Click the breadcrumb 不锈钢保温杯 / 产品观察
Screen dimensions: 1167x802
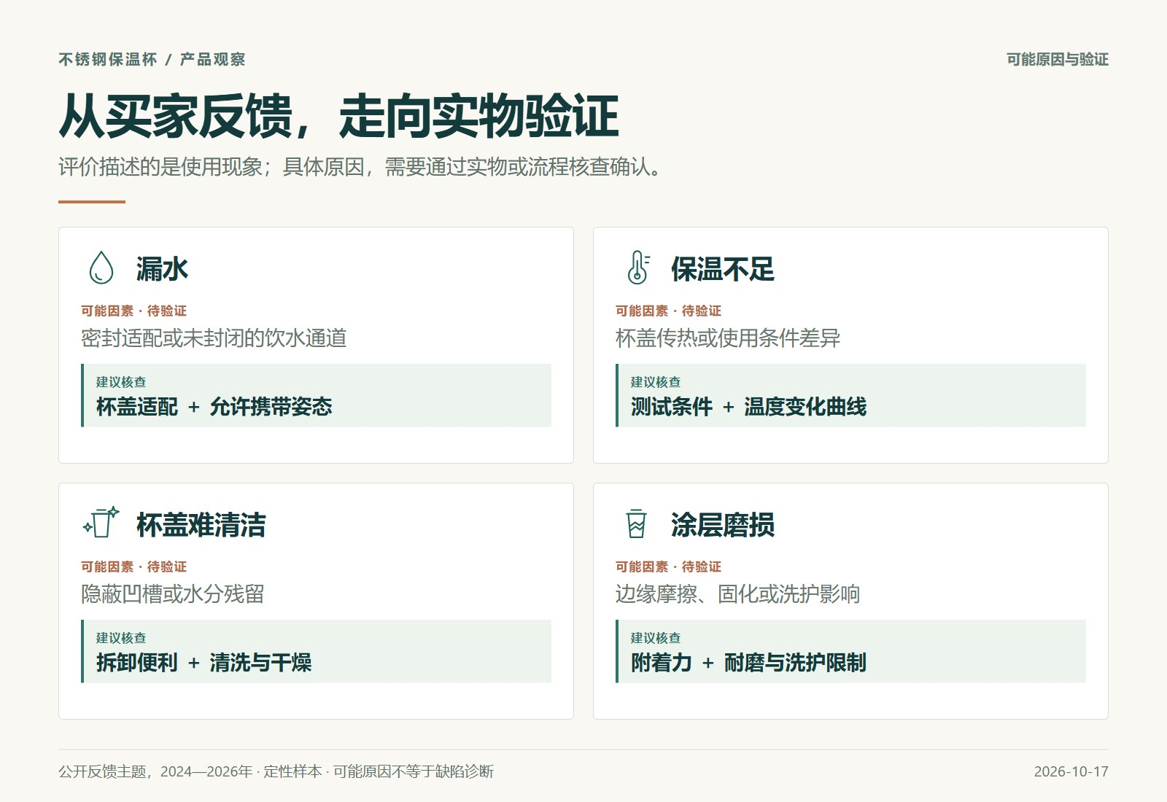(152, 60)
